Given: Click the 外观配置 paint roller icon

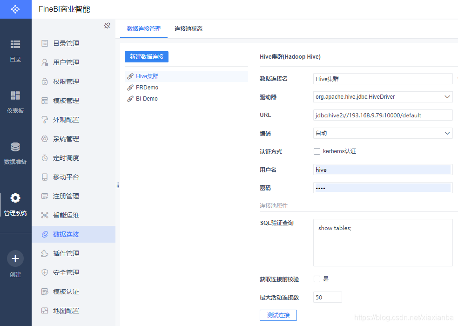Looking at the screenshot, I should tap(45, 120).
